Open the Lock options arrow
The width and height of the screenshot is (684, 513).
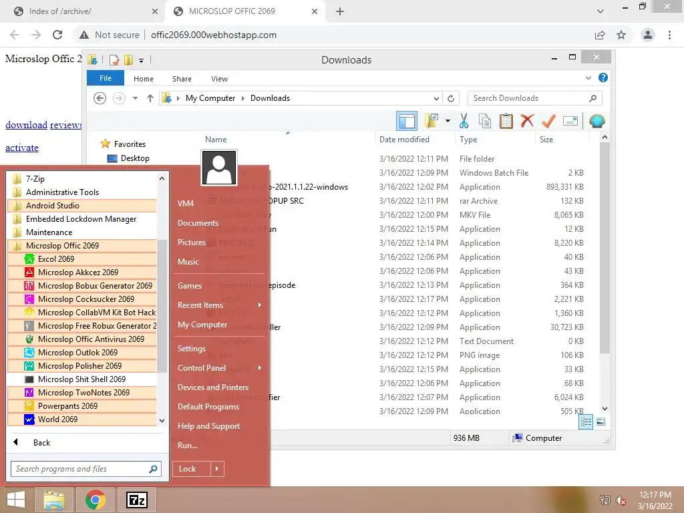[x=217, y=469]
